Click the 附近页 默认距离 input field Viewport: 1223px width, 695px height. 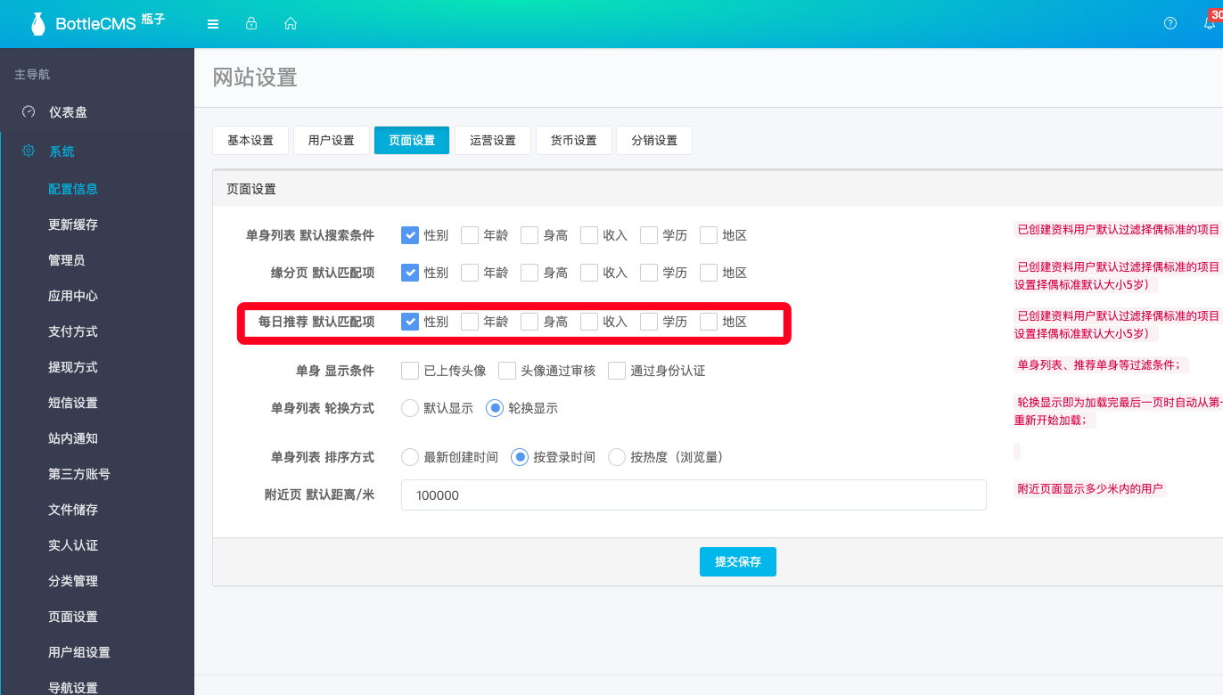(x=694, y=495)
